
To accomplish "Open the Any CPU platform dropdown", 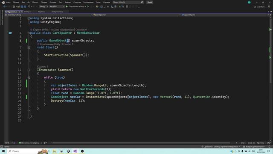I will pyautogui.click(x=57, y=7).
